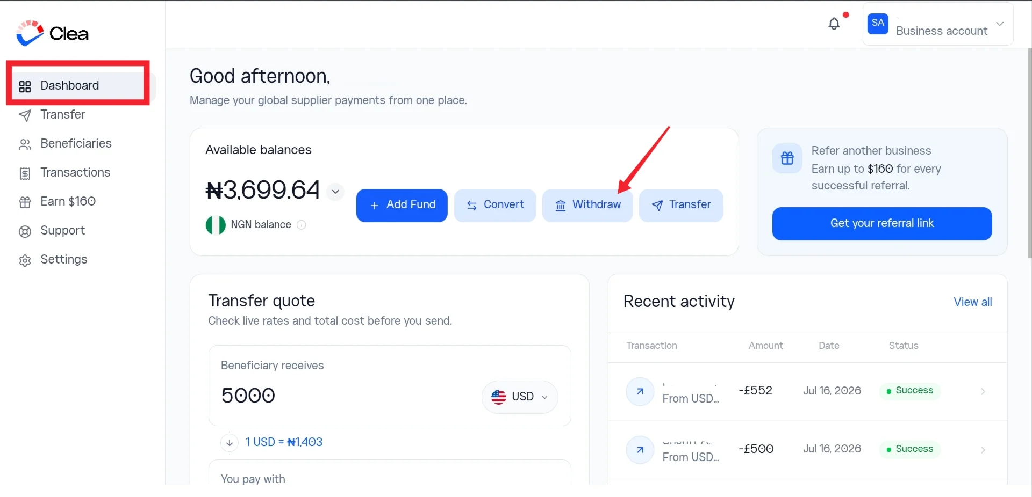
Task: Expand the Business account dropdown chevron
Action: click(1000, 24)
